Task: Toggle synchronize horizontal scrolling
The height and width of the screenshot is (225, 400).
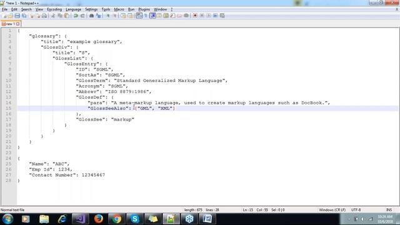Action: pyautogui.click(x=130, y=16)
